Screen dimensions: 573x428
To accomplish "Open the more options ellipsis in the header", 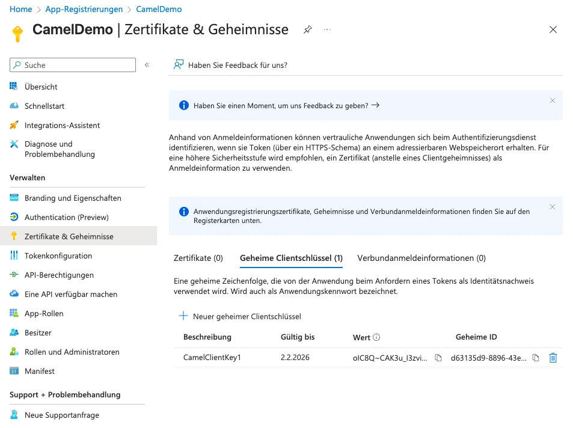I will pyautogui.click(x=327, y=29).
